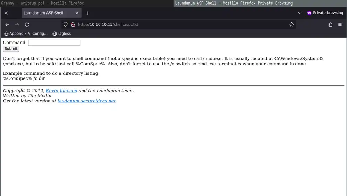Select the Laundanum ASP Shell window title
The width and height of the screenshot is (347, 196).
pos(234,3)
